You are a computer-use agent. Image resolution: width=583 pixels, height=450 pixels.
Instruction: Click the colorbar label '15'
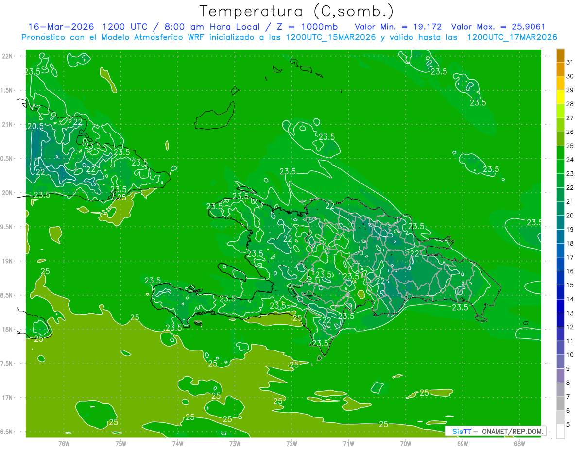(570, 285)
